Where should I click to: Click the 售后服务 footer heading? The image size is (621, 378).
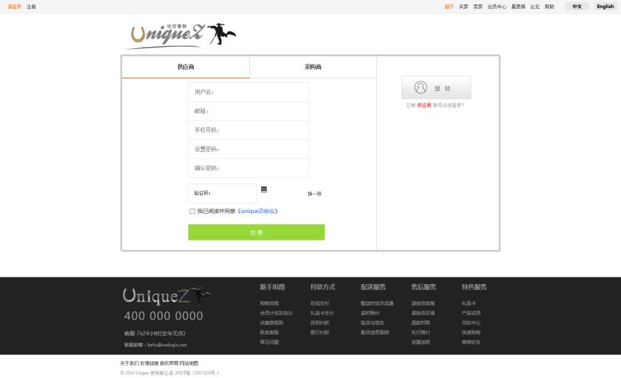pyautogui.click(x=424, y=287)
